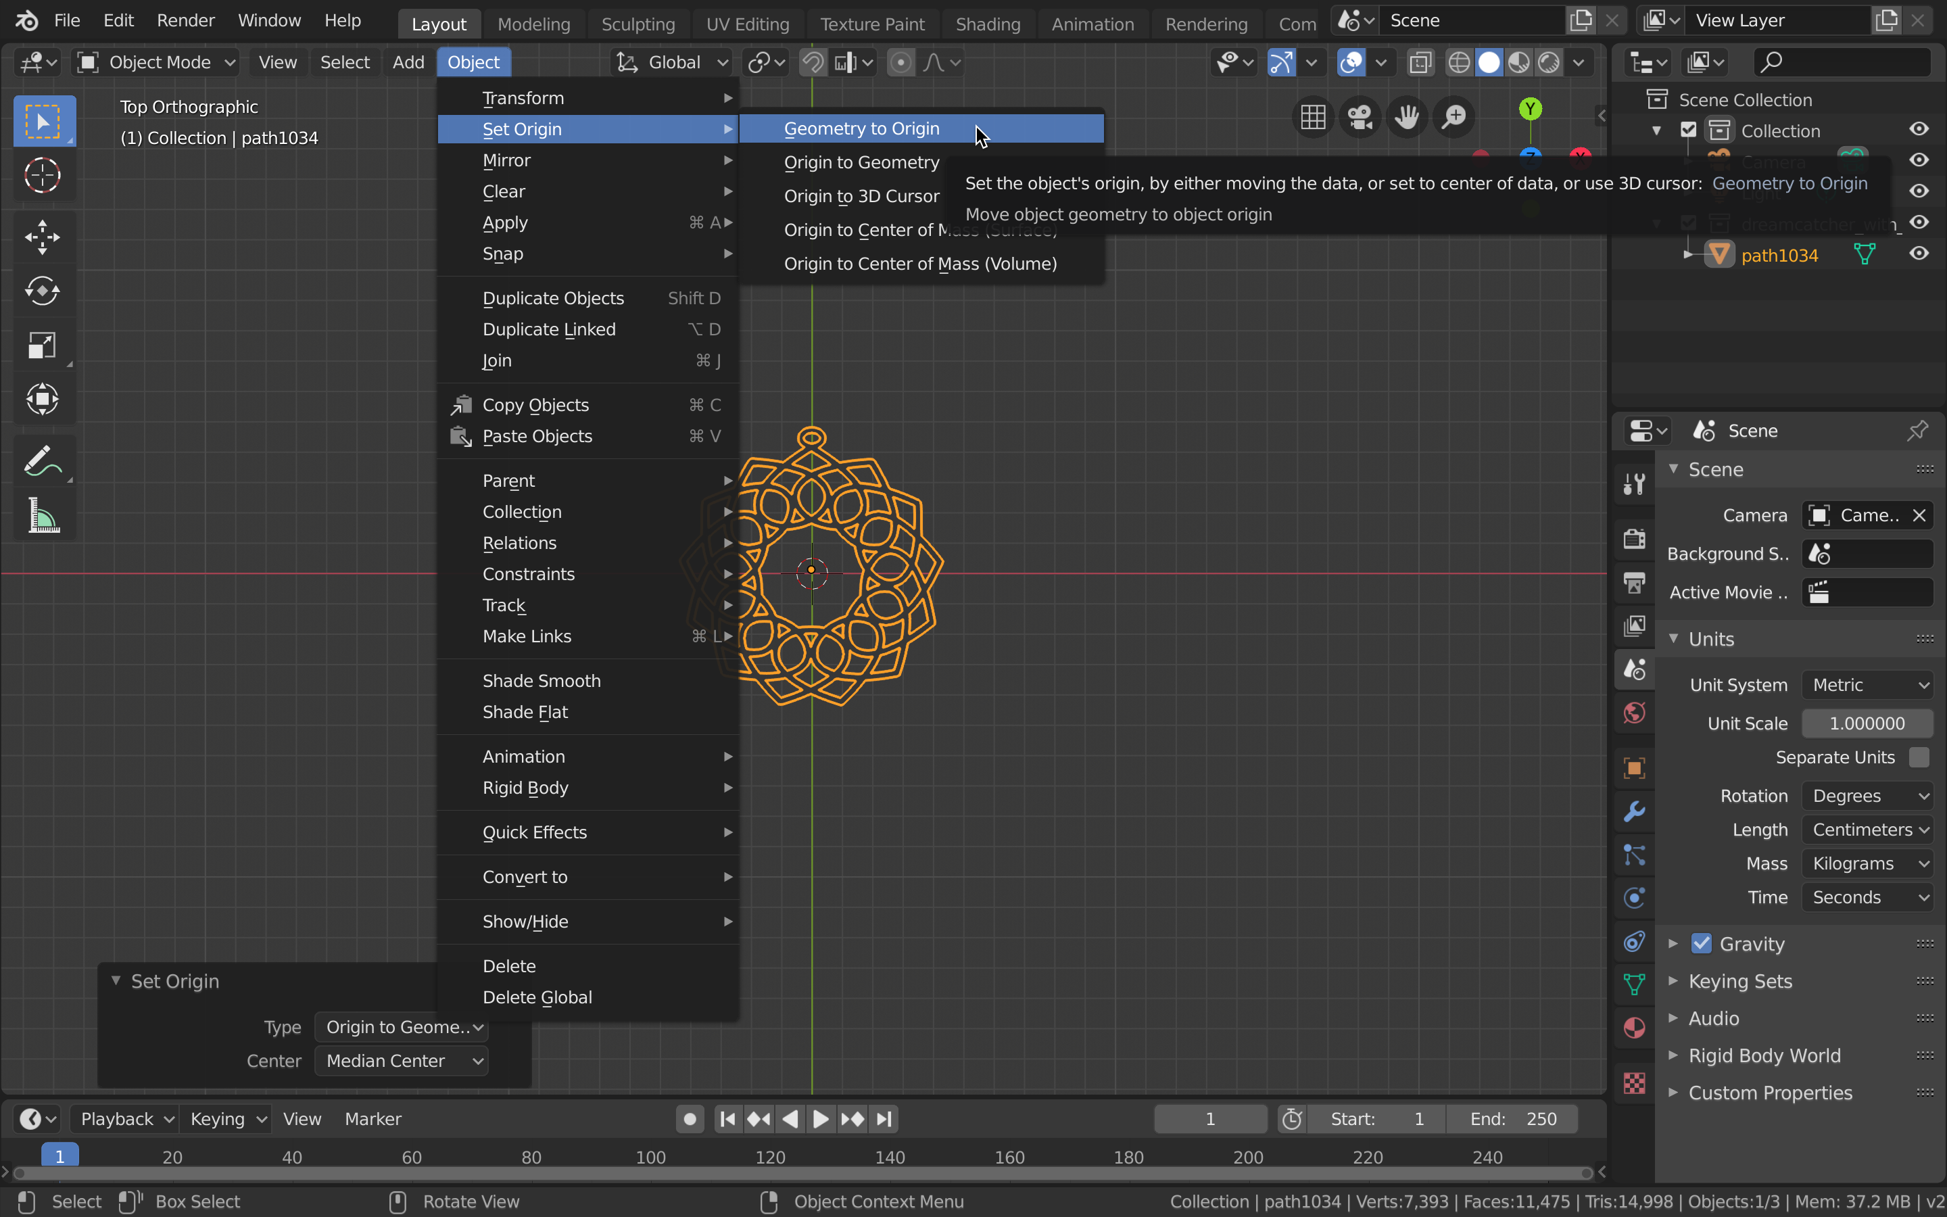This screenshot has width=1947, height=1217.
Task: Open the View Layer properties tab
Action: click(x=1634, y=625)
